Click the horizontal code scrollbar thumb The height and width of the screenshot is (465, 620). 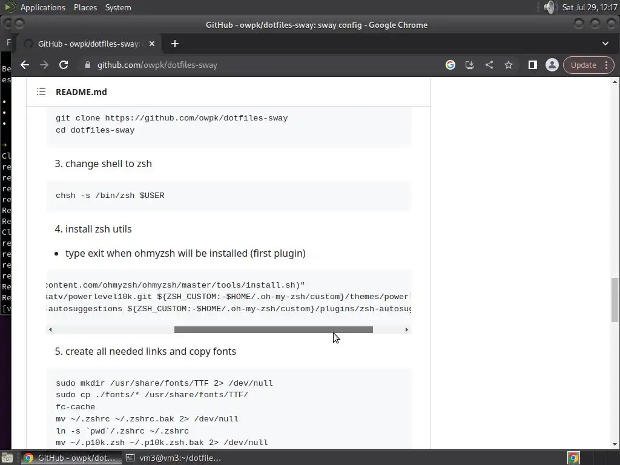[x=274, y=330]
